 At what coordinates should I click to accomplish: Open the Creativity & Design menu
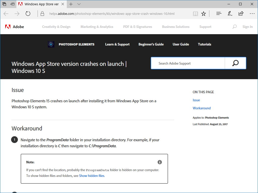(56, 27)
